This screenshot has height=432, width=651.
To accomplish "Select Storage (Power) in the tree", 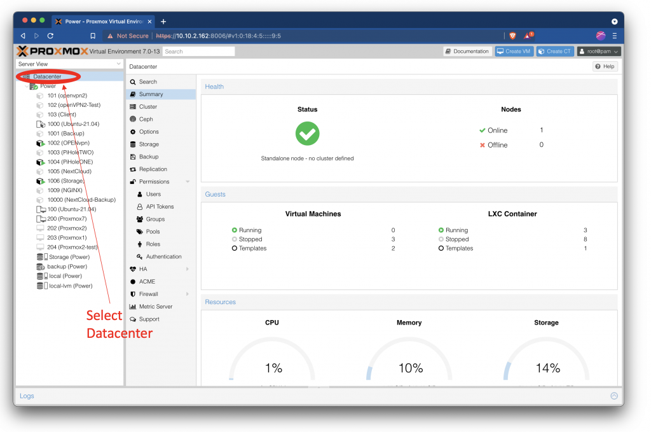I will click(x=69, y=257).
